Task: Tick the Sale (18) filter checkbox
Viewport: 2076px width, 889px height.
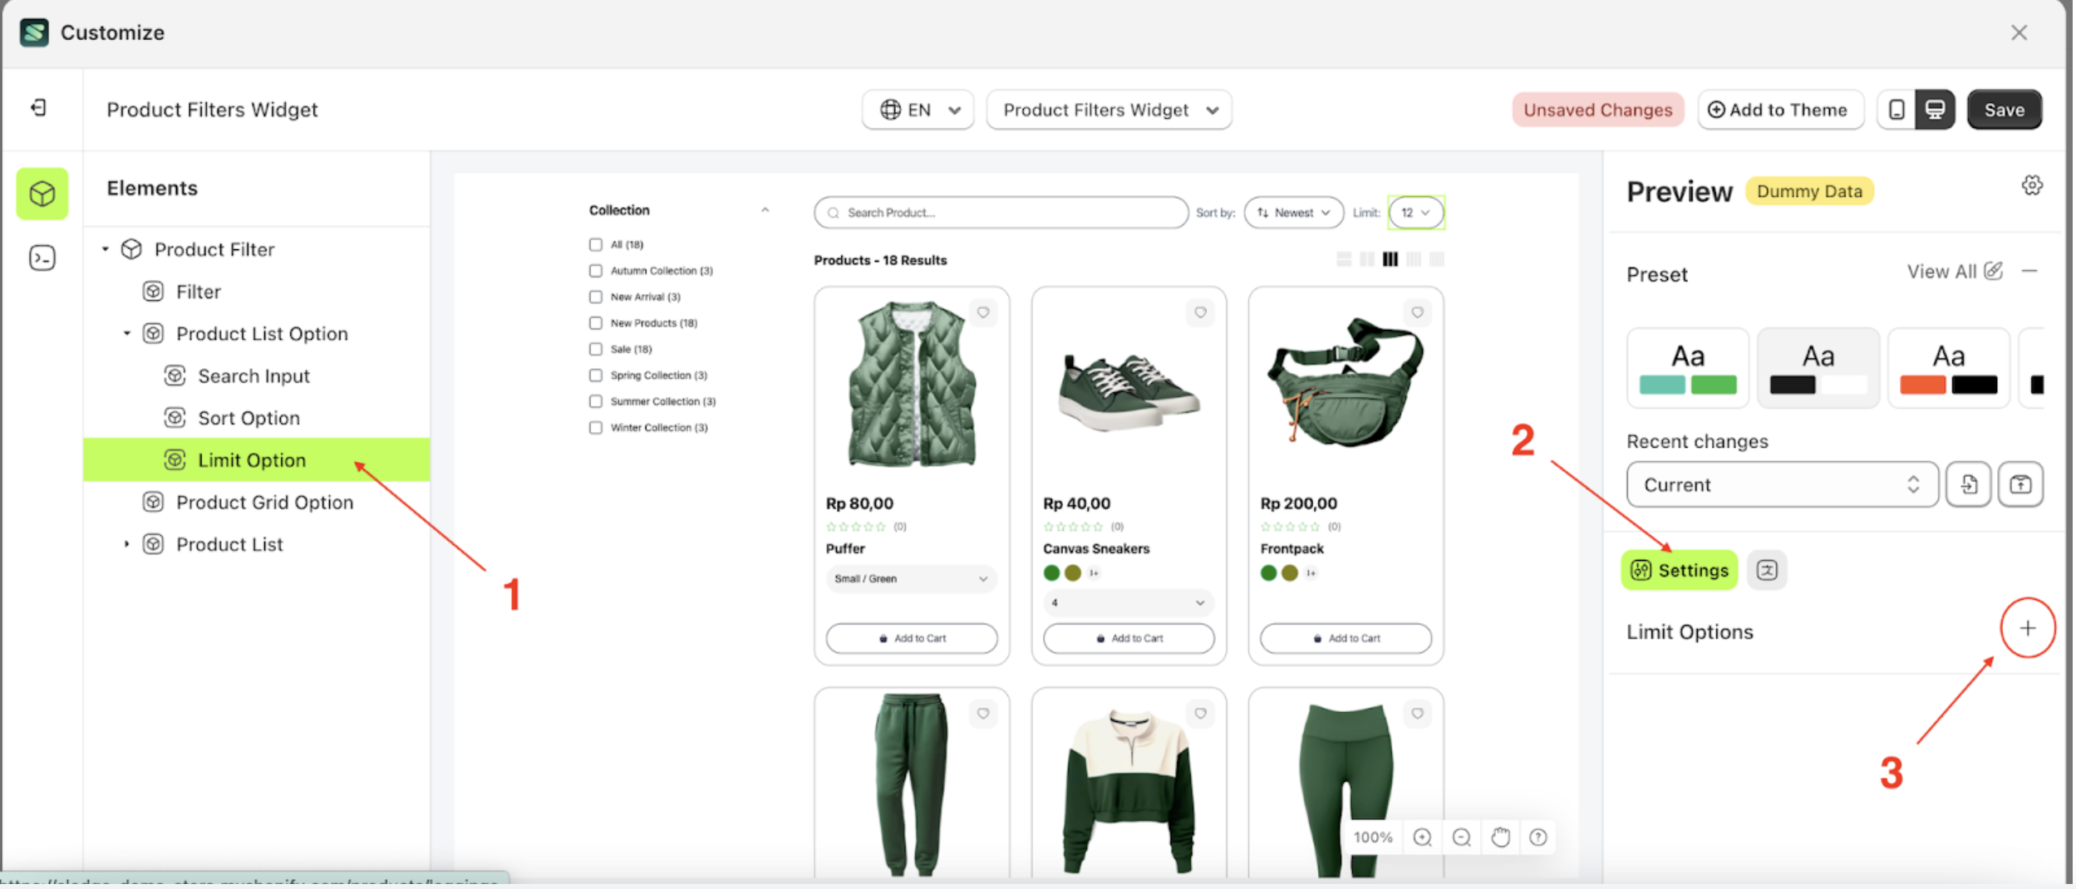Action: (596, 349)
